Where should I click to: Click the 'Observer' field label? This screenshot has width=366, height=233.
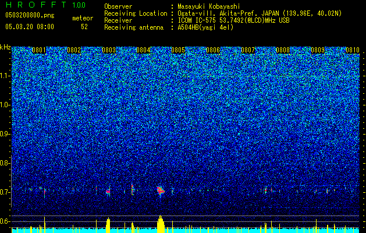(x=118, y=6)
